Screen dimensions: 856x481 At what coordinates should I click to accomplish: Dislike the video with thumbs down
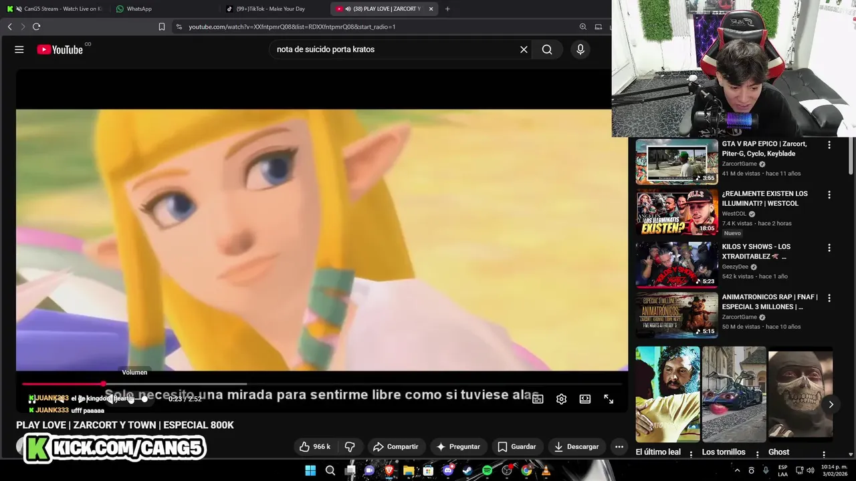tap(349, 446)
